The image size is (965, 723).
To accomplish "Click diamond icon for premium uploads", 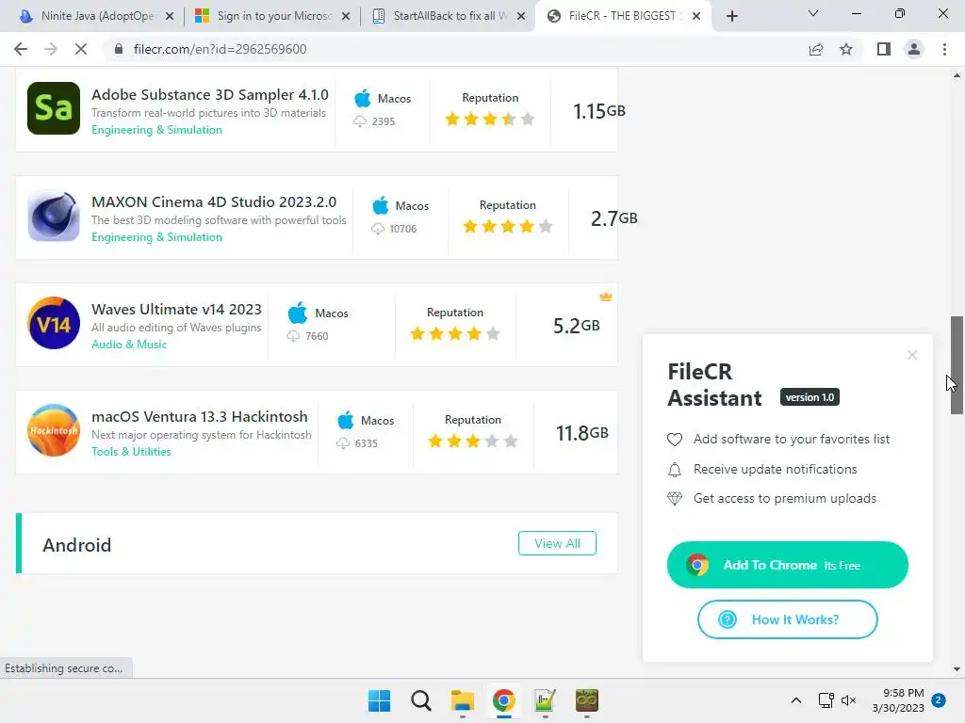I will (x=675, y=499).
